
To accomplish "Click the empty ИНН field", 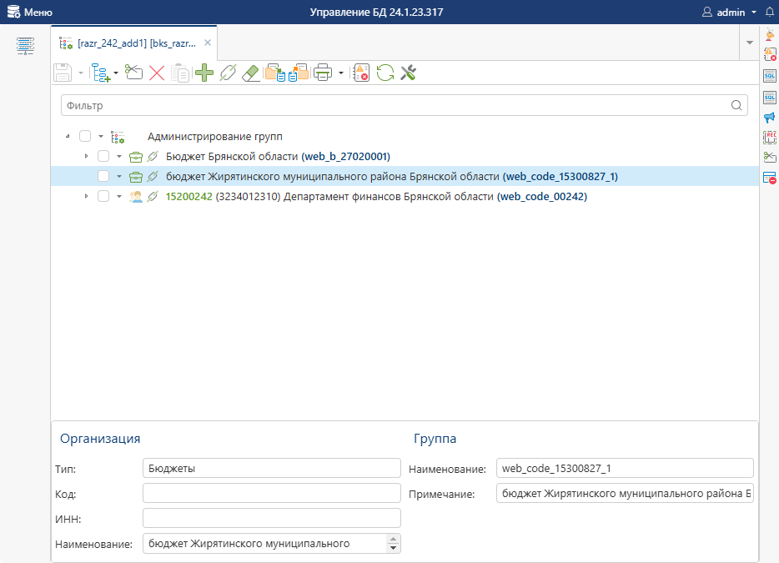I will pos(272,518).
